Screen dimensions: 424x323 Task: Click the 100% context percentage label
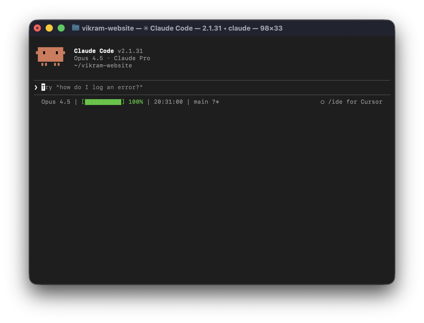click(x=136, y=102)
